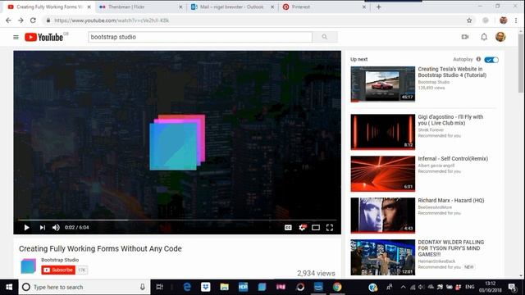The width and height of the screenshot is (525, 295).
Task: Open Gigi d'agostino I'll Fly thumbnail
Action: (383, 132)
